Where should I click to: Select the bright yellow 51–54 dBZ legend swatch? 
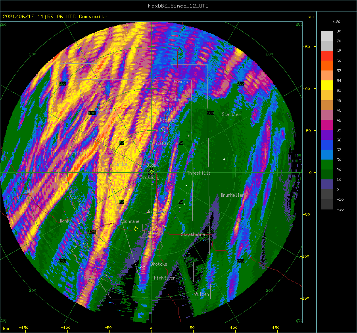(x=327, y=86)
